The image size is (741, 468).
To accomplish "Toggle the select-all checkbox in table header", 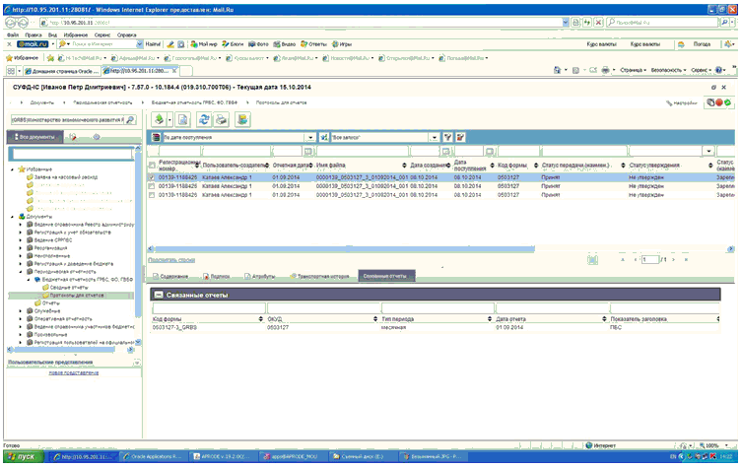I will point(152,164).
